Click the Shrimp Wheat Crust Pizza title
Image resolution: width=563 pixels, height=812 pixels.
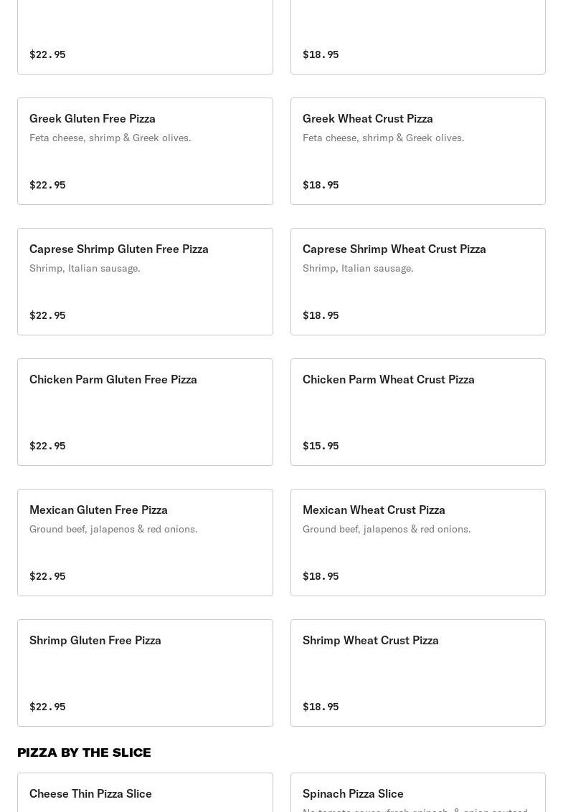(x=370, y=640)
